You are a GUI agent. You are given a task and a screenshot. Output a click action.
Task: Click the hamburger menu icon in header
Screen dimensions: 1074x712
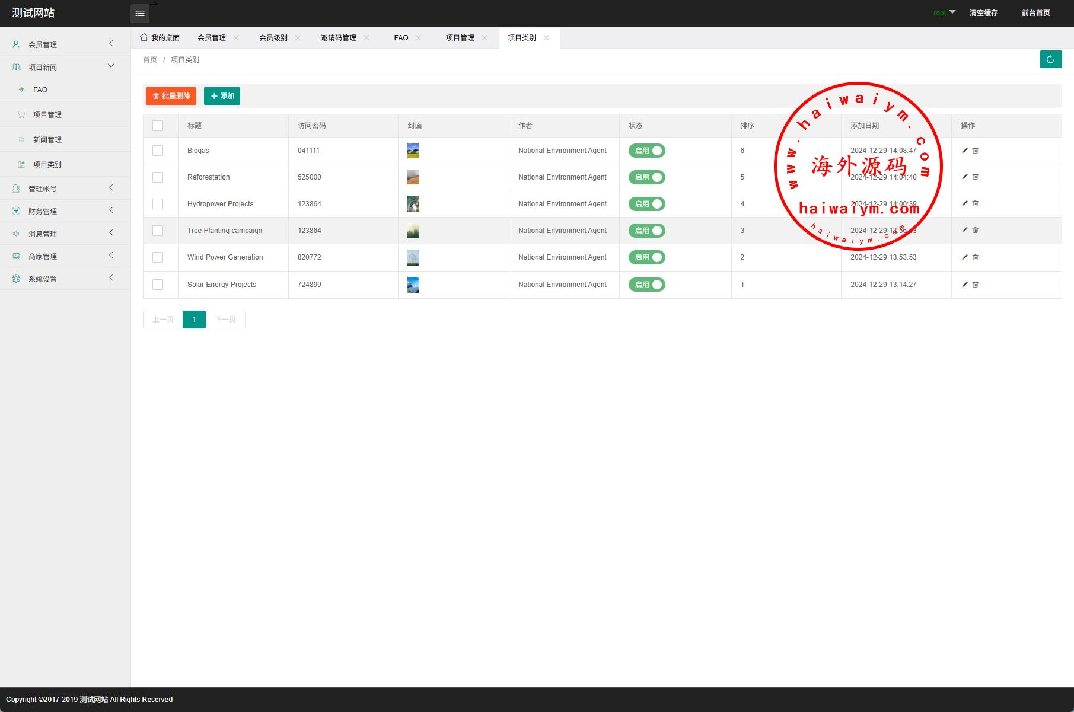tap(140, 14)
